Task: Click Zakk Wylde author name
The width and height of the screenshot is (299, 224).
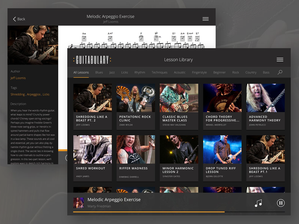Action: pos(126,125)
